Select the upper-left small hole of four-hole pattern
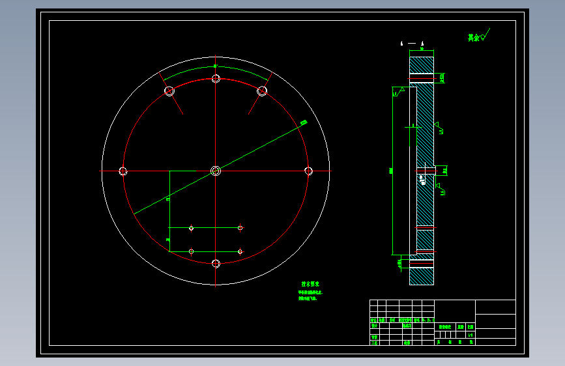 tap(192, 228)
